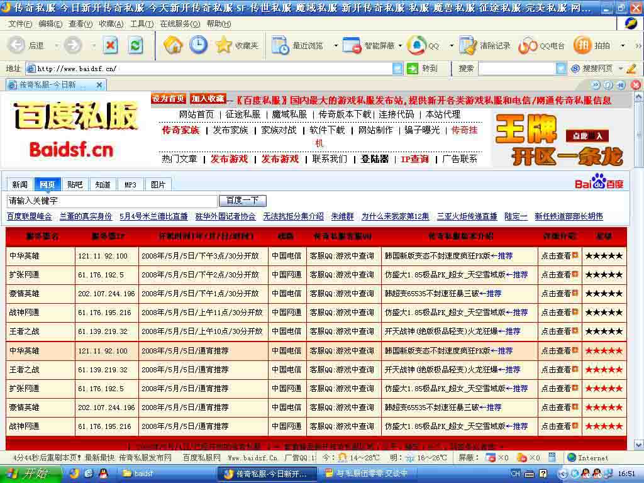This screenshot has height=483, width=644.
Task: Click the red Stop loading icon
Action: (x=111, y=45)
